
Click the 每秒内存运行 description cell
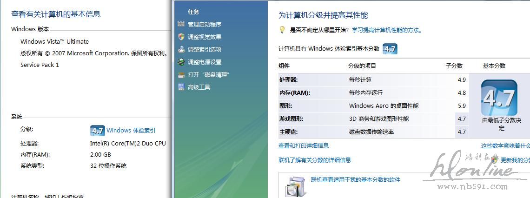point(366,92)
